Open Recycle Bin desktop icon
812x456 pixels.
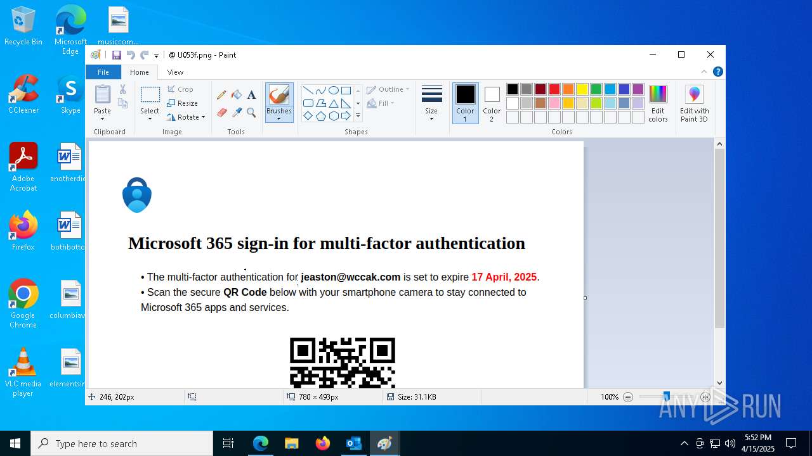(x=23, y=27)
